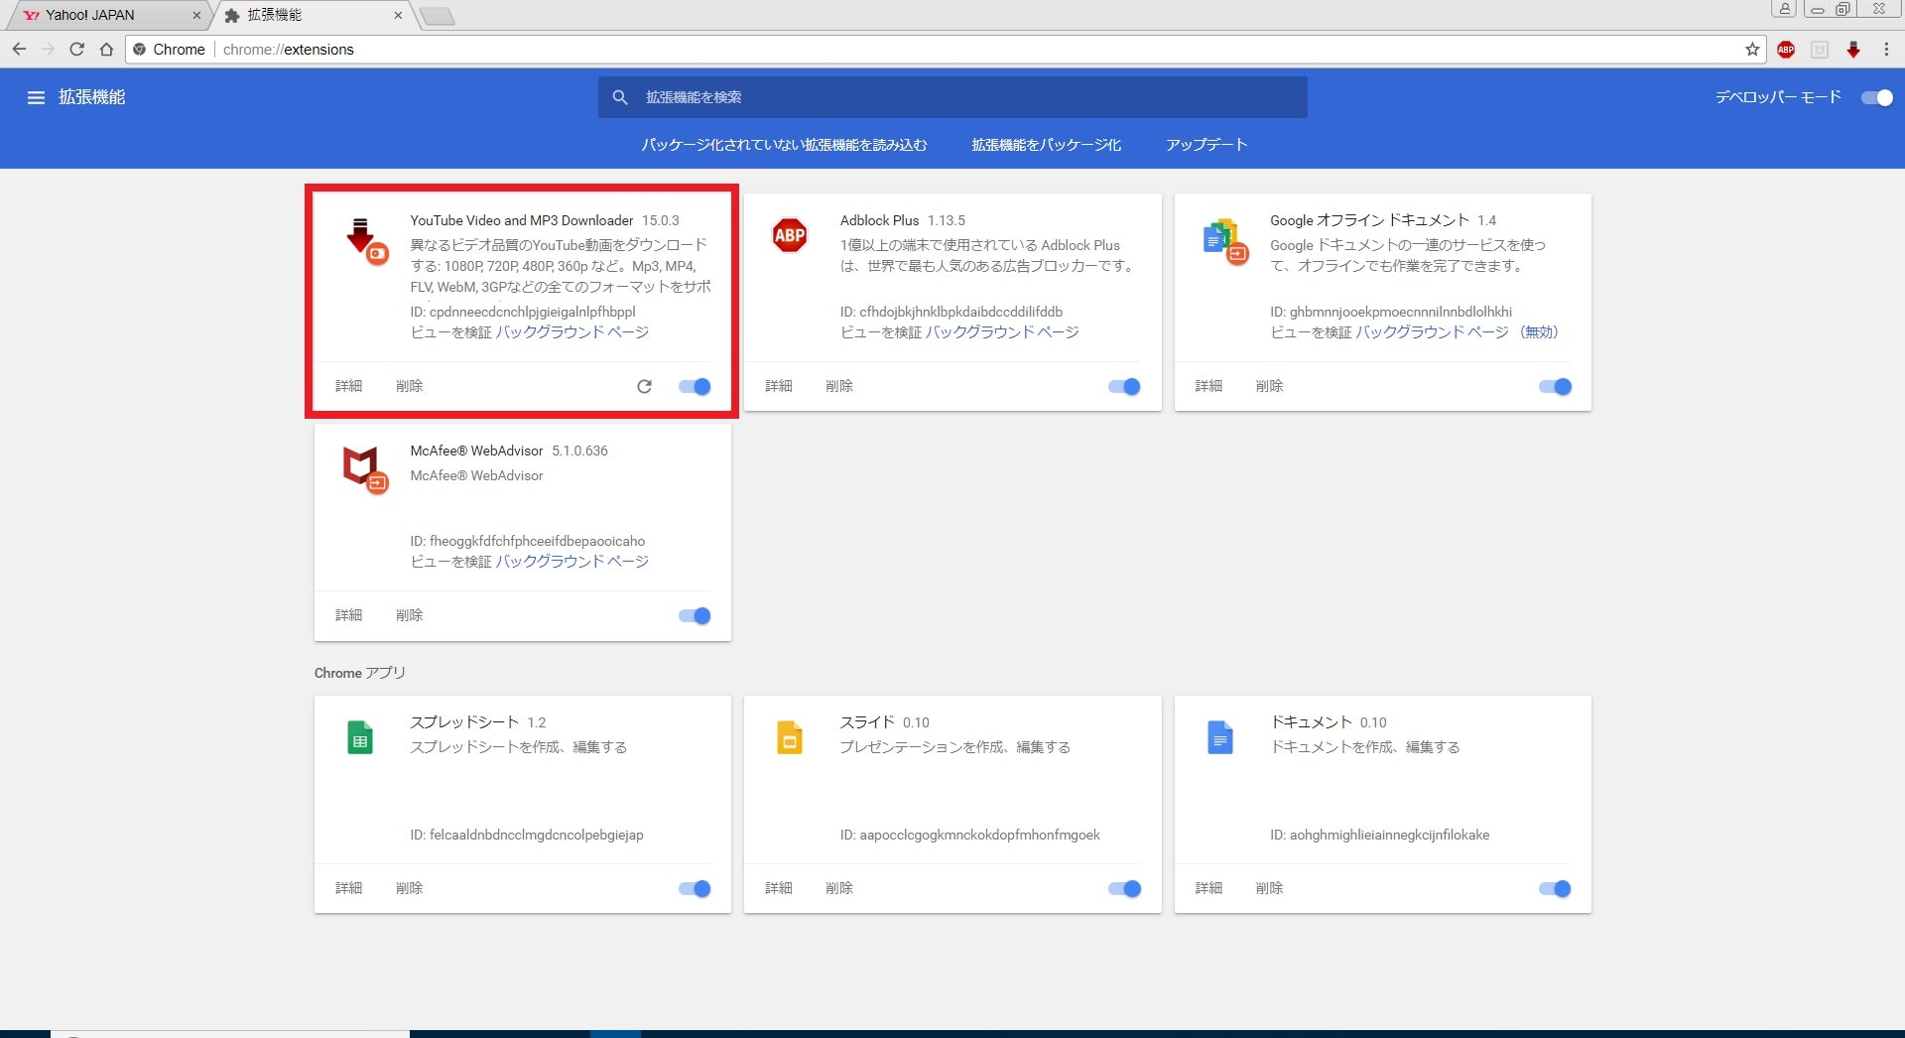The width and height of the screenshot is (1905, 1038).
Task: Open the Adblock Plus toolbar icon
Action: (1786, 50)
